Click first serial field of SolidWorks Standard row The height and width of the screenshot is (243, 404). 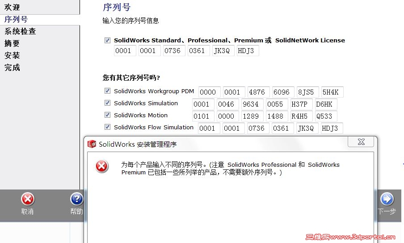click(125, 51)
